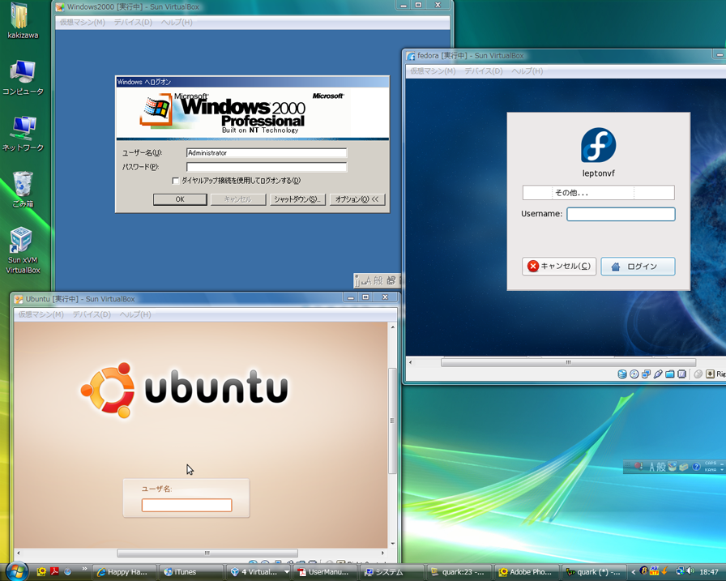Switch to UserManu... taskbar button
Image resolution: width=726 pixels, height=581 pixels.
click(325, 572)
